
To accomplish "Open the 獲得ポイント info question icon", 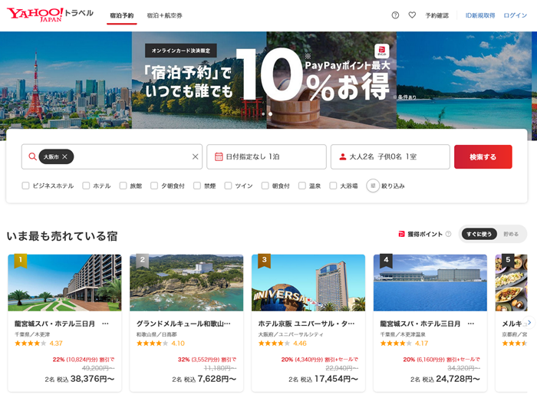I will [x=448, y=234].
